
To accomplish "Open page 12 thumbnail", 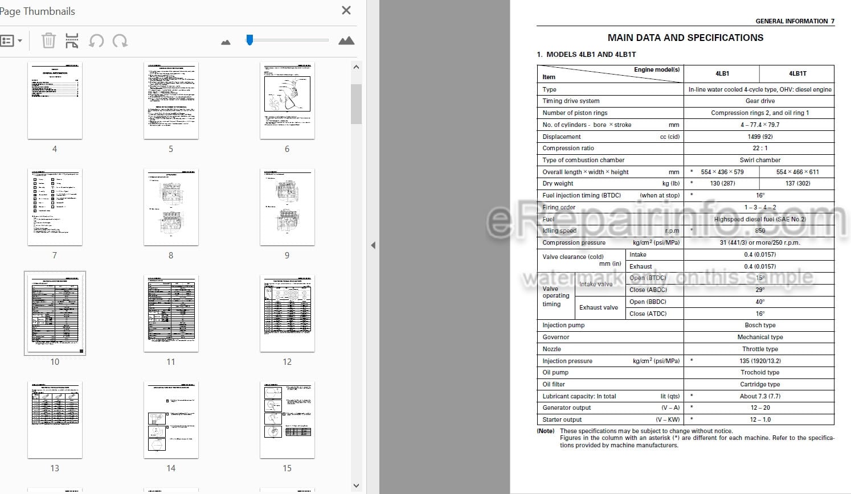I will [287, 314].
